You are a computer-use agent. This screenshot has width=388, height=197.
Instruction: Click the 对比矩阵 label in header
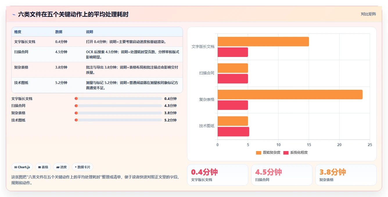(x=368, y=14)
